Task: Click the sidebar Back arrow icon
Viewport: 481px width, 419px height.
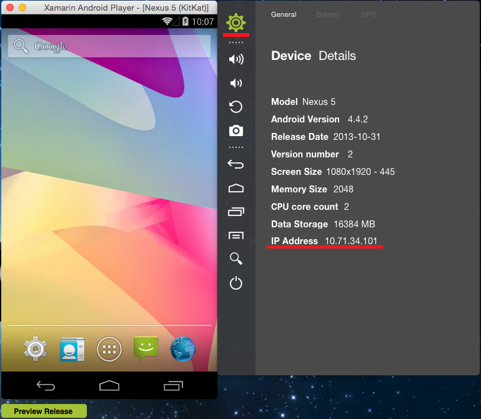Action: [236, 164]
